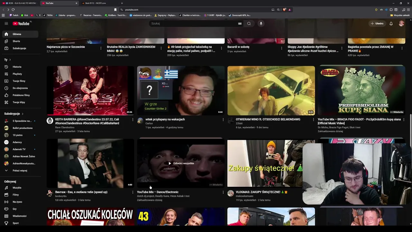Open the Carloo channel avatar

tap(140, 121)
